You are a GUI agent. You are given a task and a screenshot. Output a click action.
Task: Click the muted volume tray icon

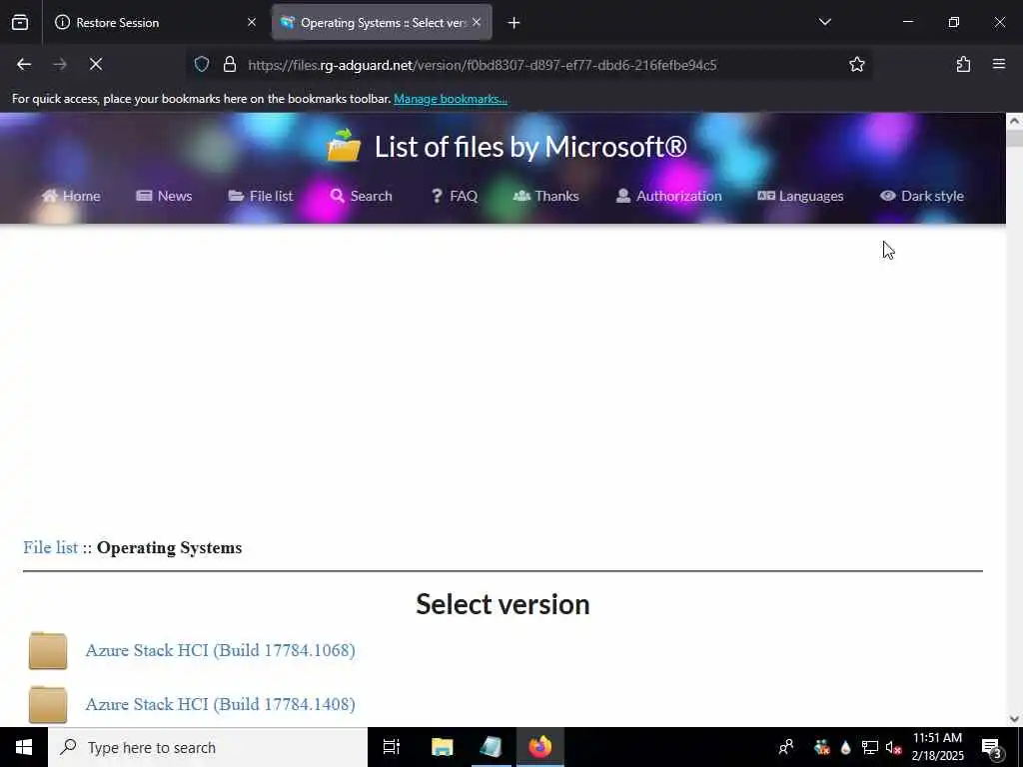tap(893, 747)
